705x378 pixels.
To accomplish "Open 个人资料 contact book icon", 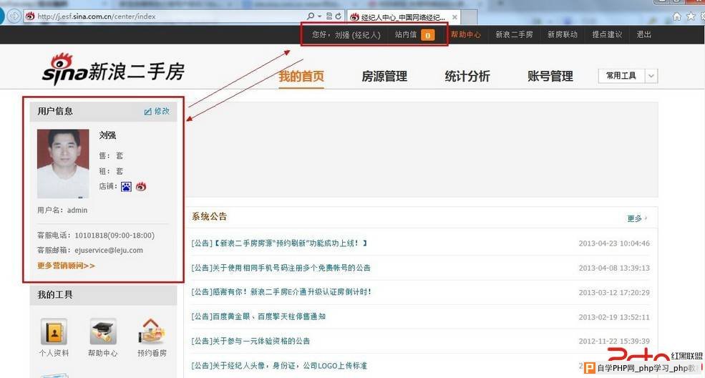I will (54, 331).
